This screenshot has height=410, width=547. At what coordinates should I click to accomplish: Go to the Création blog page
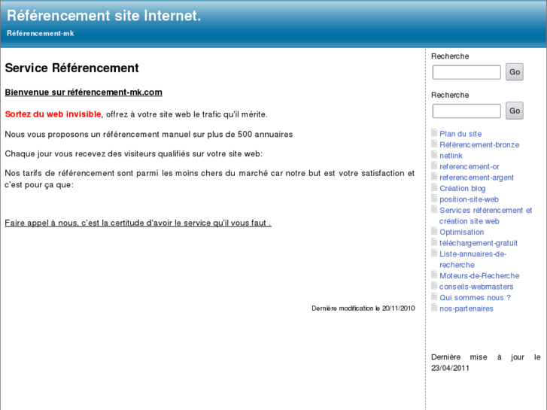click(462, 188)
